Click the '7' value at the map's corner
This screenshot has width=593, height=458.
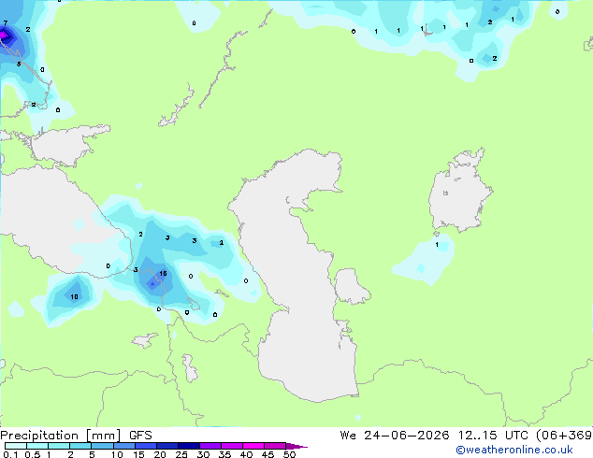6,22
